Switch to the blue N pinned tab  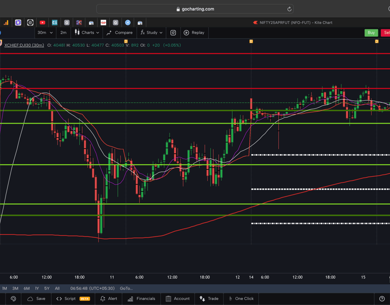click(127, 23)
